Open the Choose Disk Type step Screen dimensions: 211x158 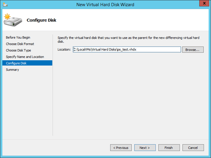click(18, 50)
